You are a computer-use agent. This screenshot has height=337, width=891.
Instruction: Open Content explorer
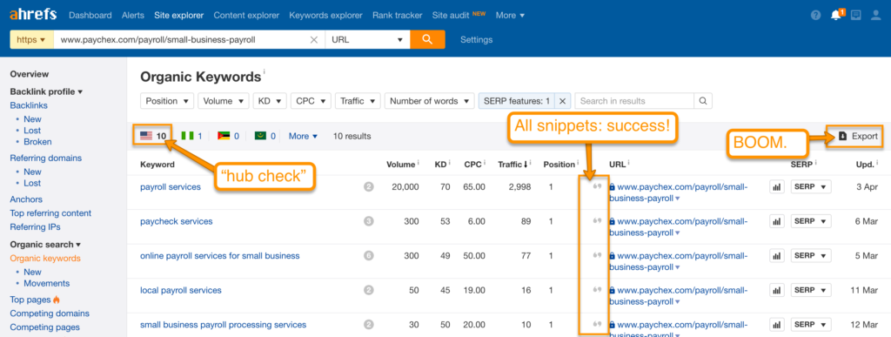(246, 16)
